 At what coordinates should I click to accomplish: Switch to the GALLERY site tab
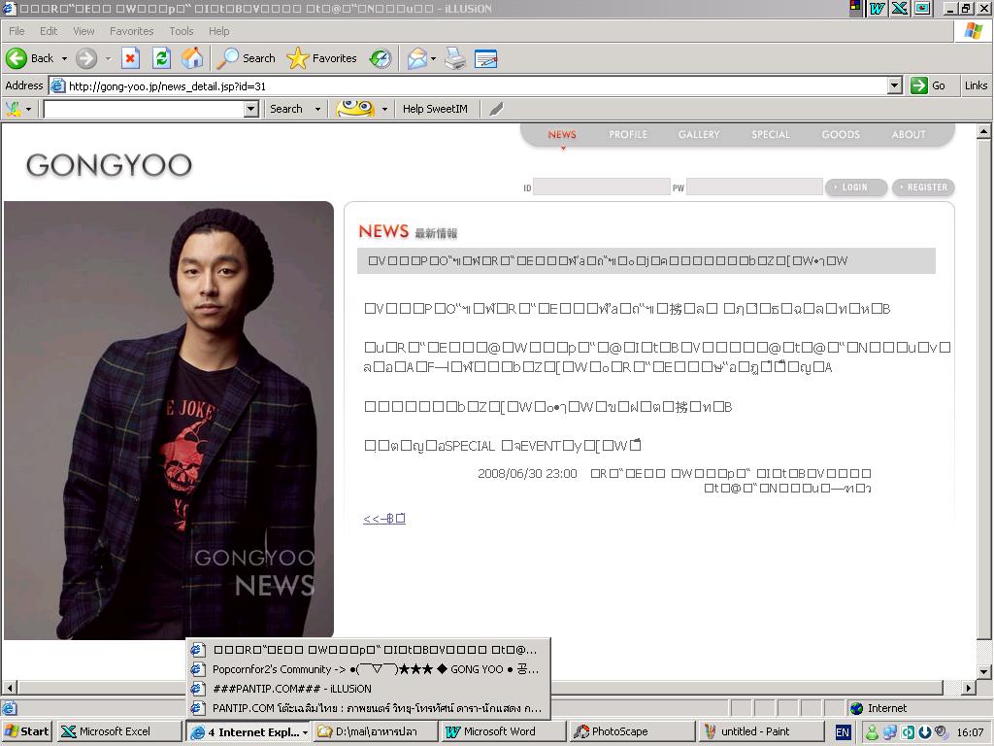point(699,134)
